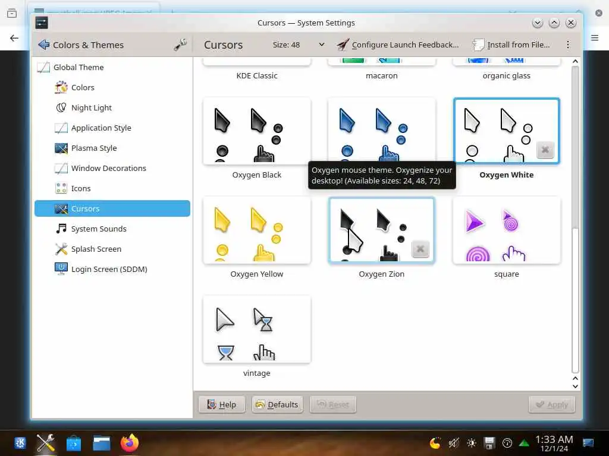The image size is (609, 456).
Task: Open Dolphin file manager from taskbar
Action: (x=102, y=443)
